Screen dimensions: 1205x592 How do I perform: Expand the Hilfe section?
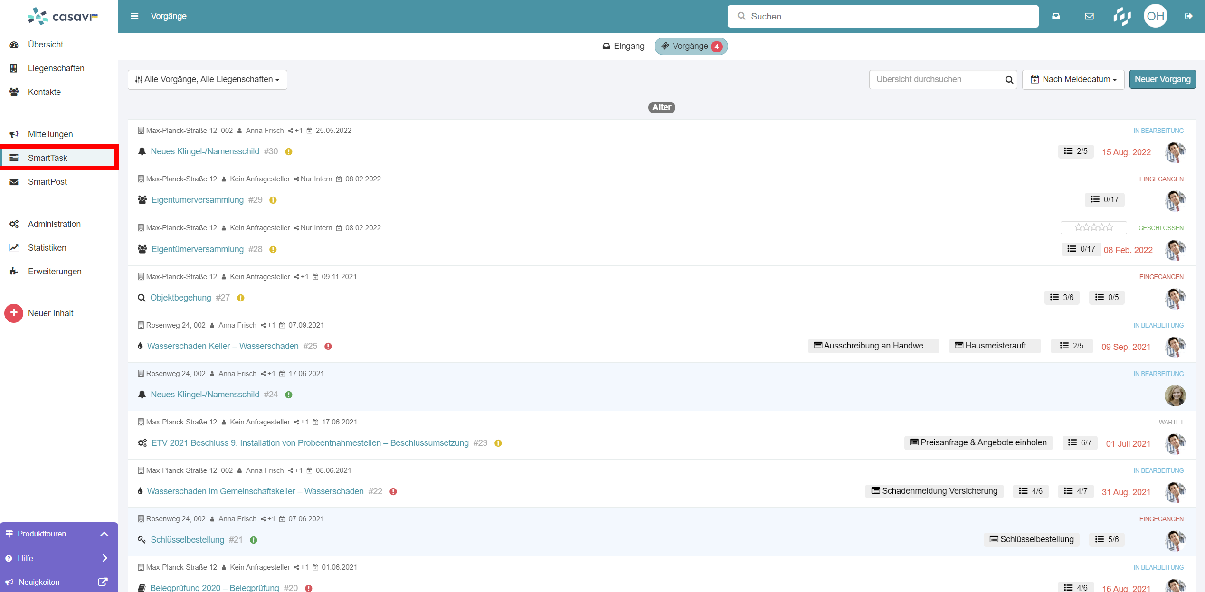pos(104,558)
